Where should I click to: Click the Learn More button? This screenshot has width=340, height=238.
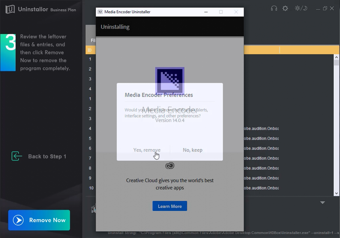170,206
